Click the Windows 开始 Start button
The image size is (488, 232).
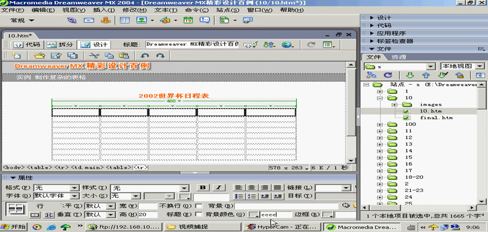[14, 227]
